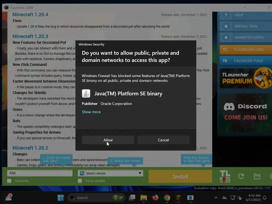Launch Firefox from the taskbar
The width and height of the screenshot is (272, 204).
point(155,198)
